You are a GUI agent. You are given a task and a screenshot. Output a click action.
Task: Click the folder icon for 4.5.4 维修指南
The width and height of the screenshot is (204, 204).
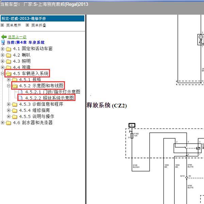click(15, 111)
